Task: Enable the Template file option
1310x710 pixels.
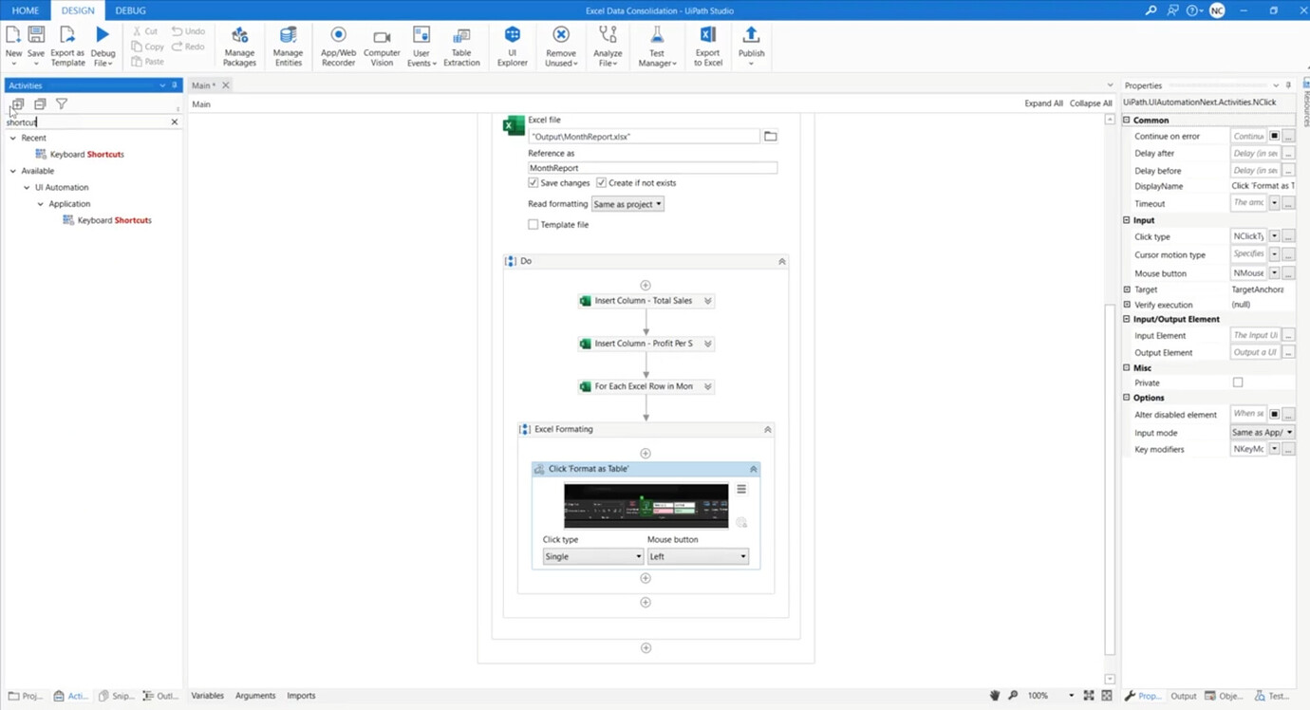Action: point(533,224)
